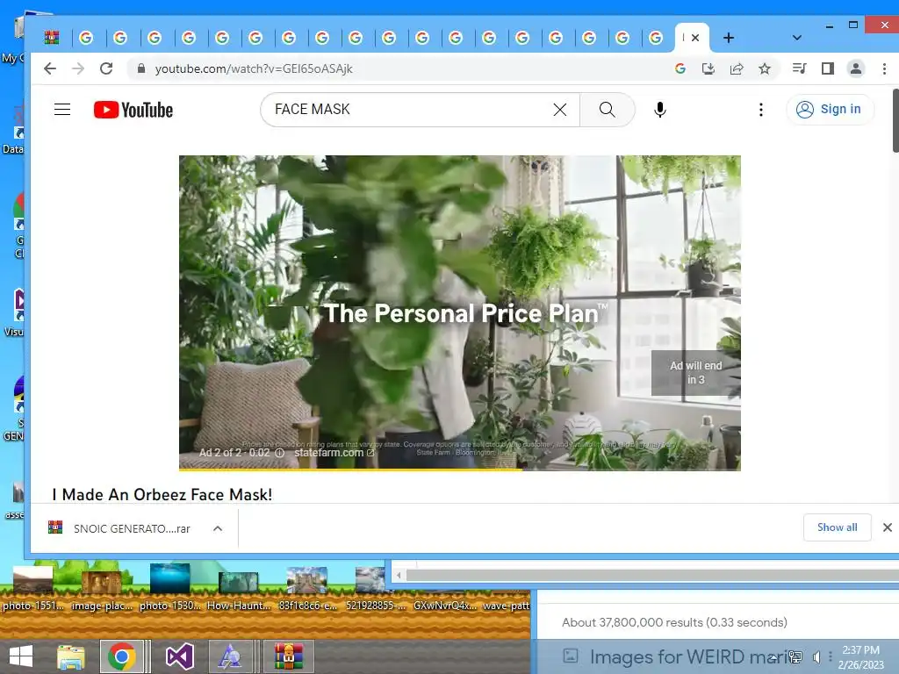Click the video player ad area
The height and width of the screenshot is (674, 899).
coord(459,312)
